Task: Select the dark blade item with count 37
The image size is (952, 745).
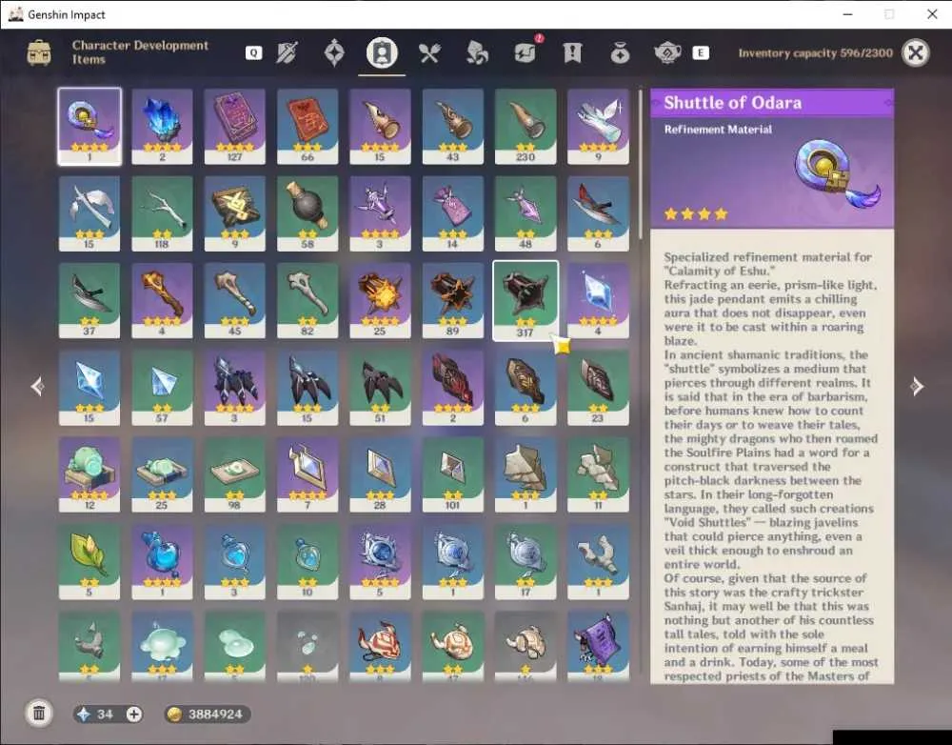Action: point(89,301)
